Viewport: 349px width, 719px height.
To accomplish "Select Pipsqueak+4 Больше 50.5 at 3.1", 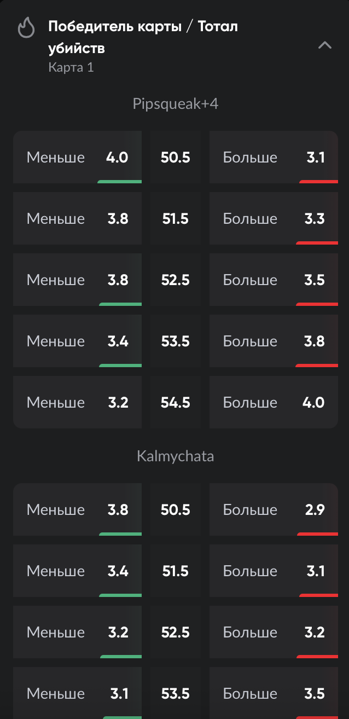I will (274, 158).
